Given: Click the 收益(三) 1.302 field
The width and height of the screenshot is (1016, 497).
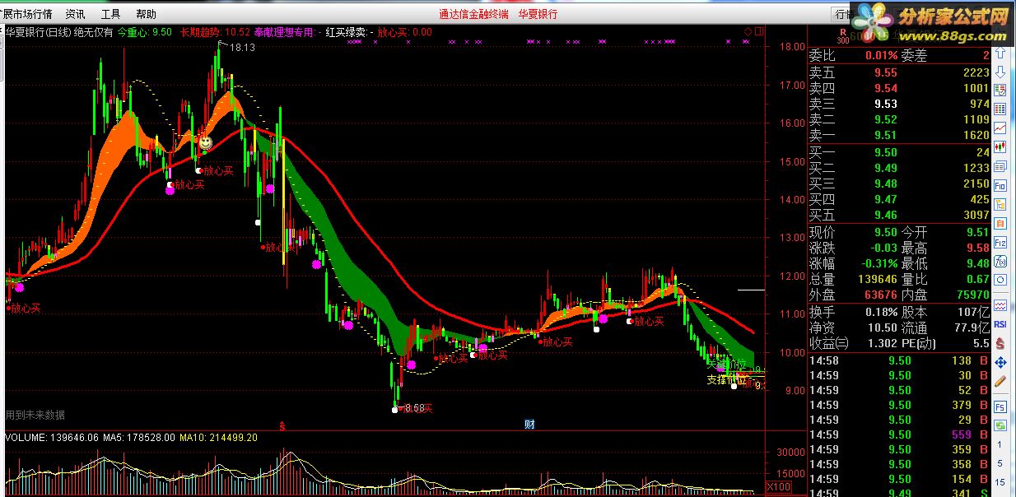Looking at the screenshot, I should tap(853, 343).
